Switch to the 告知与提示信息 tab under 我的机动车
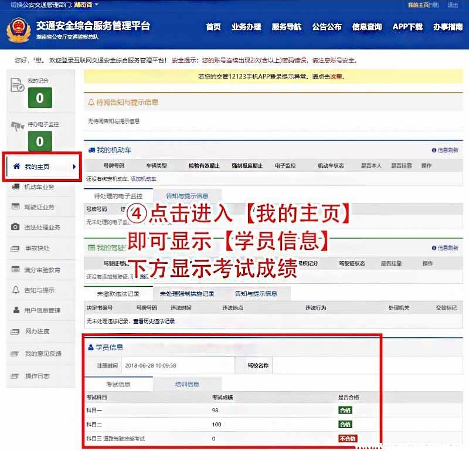 pyautogui.click(x=187, y=196)
